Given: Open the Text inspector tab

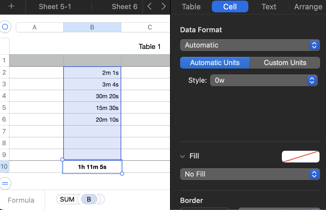Looking at the screenshot, I should click(269, 7).
